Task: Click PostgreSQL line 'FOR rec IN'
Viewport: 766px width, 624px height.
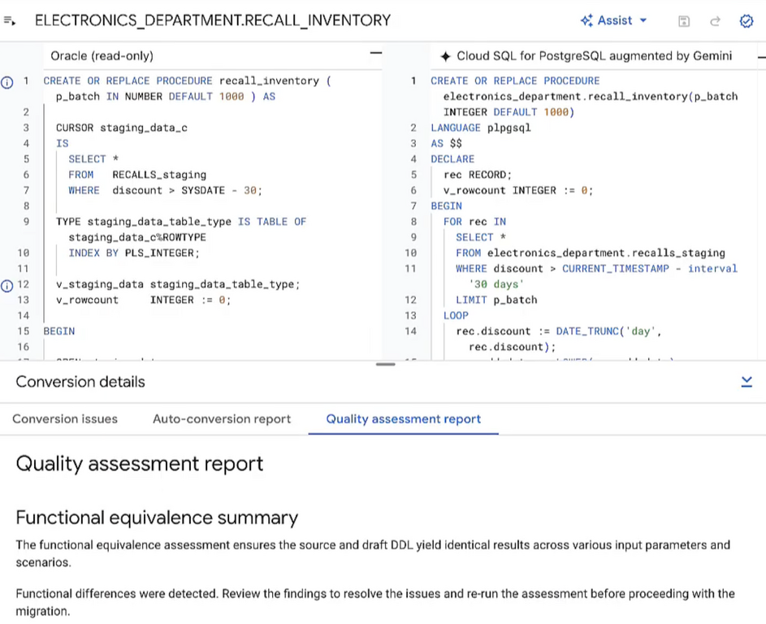Action: point(474,221)
